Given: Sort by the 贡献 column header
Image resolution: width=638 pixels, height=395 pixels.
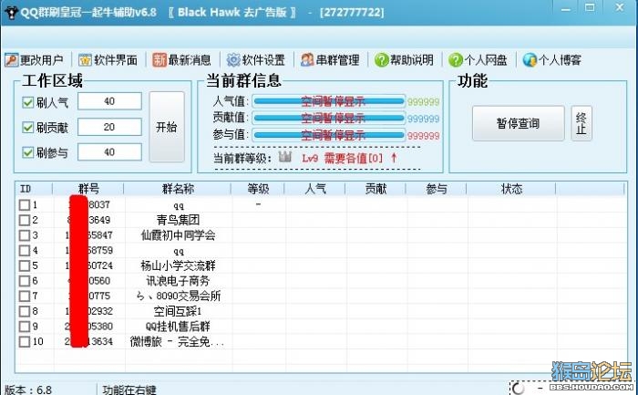Looking at the screenshot, I should pyautogui.click(x=376, y=189).
